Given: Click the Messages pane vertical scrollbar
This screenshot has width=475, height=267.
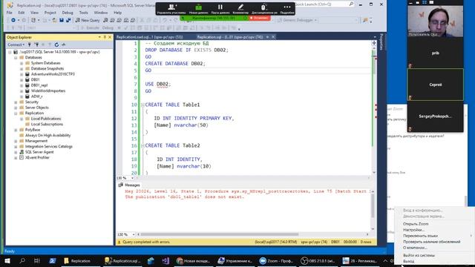Looking at the screenshot, I should (373, 206).
